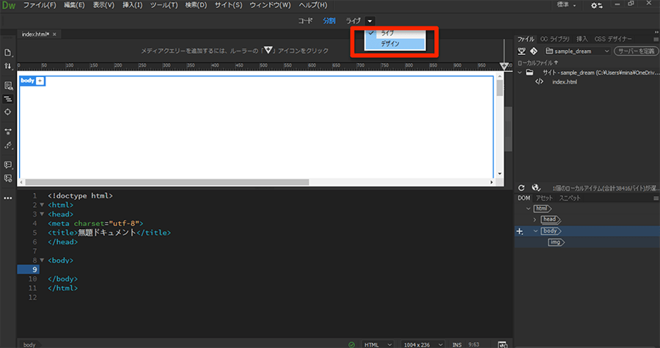Screen dimensions: 660x348
Task: Open the 1004 x 236 window size dropdown
Action: (422, 344)
